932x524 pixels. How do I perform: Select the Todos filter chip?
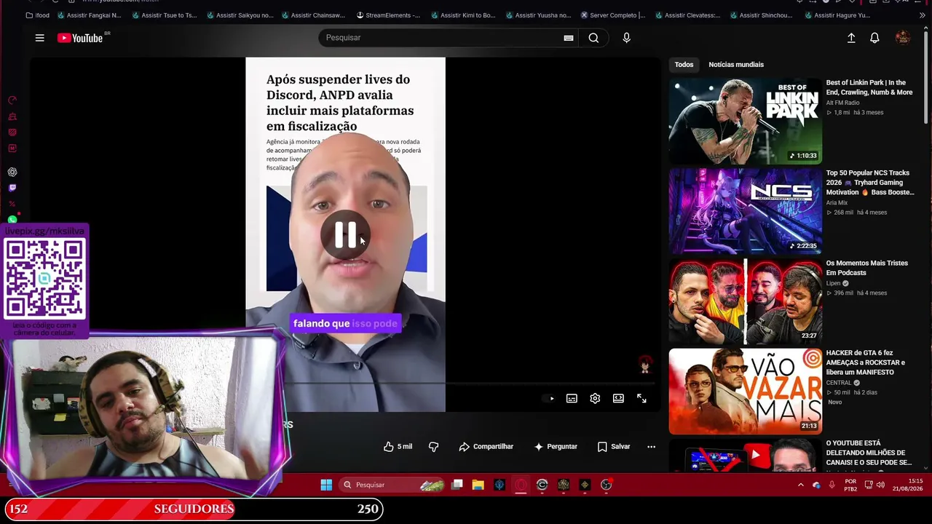pyautogui.click(x=684, y=65)
